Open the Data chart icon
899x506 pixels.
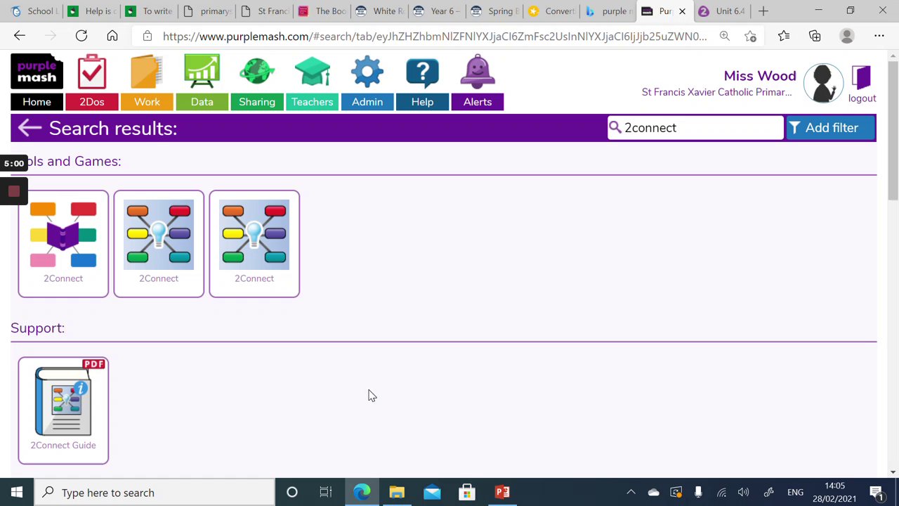pos(202,72)
